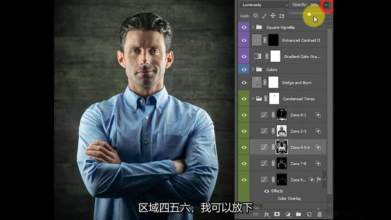
Task: Open the add layer style fx bottom button
Action: click(266, 214)
